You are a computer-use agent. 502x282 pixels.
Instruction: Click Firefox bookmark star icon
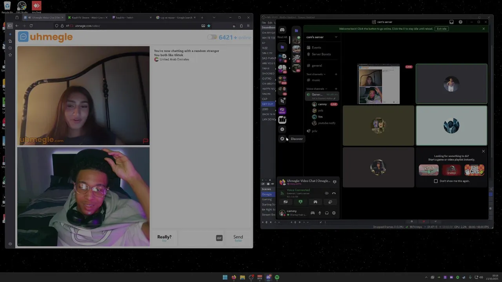click(x=209, y=26)
